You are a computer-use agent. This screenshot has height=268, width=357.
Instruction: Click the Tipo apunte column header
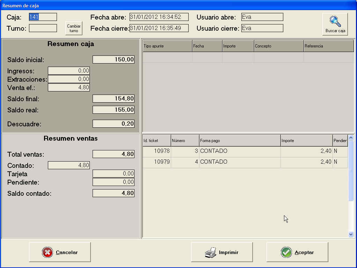[167, 46]
